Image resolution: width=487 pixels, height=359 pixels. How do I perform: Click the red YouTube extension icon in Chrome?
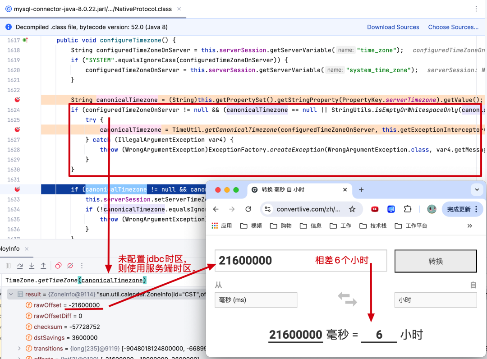375,209
